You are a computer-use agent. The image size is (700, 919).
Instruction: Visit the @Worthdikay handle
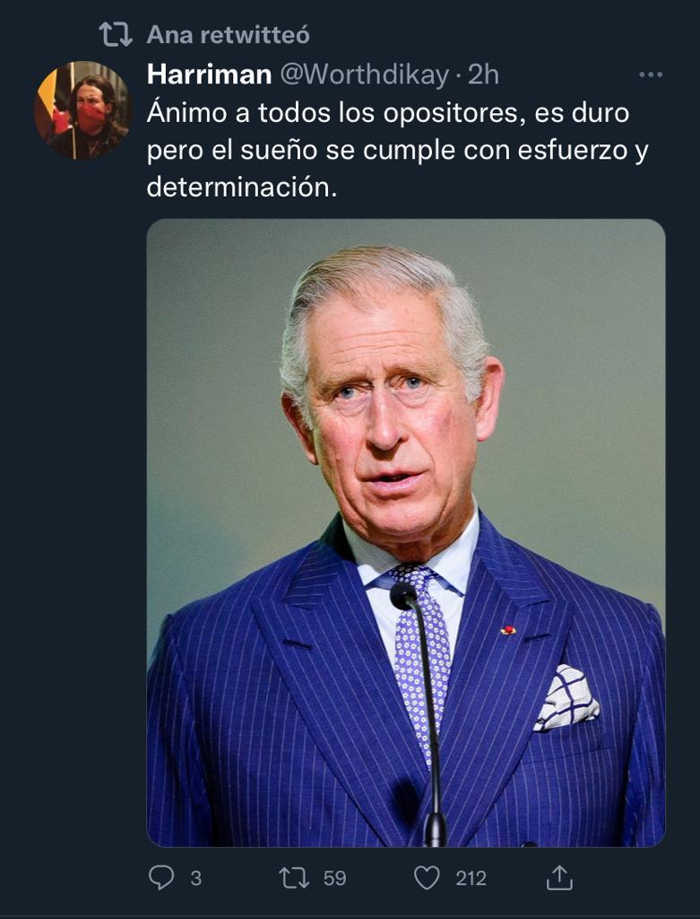tap(364, 75)
